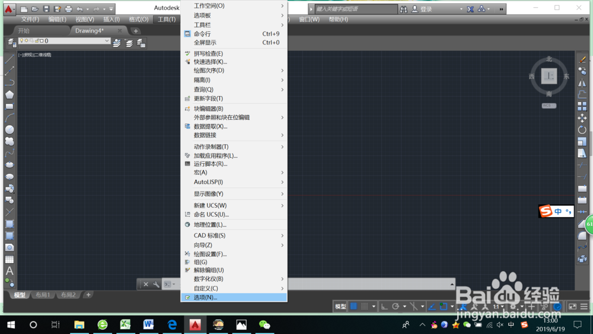Toggle object snap tracking
Screen dimensions: 593x334
[432, 306]
